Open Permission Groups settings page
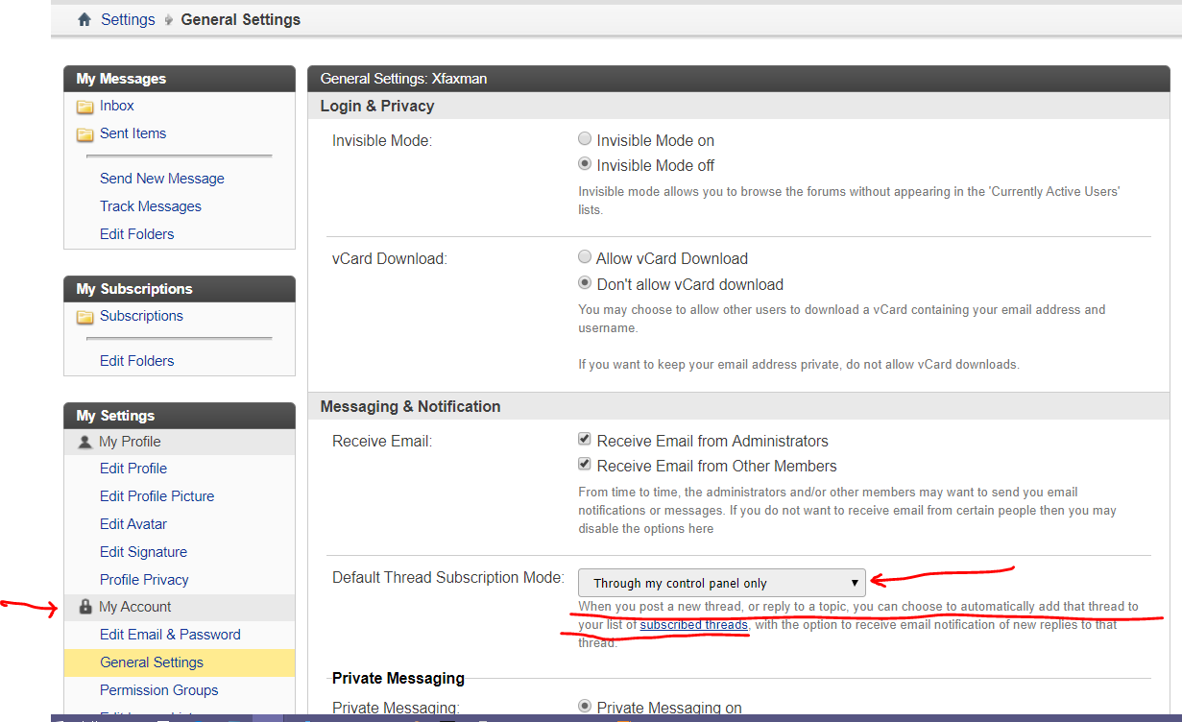 tap(158, 690)
